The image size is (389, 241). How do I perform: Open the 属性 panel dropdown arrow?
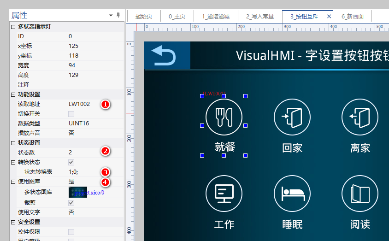[111, 15]
